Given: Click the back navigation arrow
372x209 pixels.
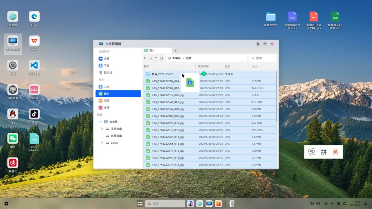Looking at the screenshot, I should pyautogui.click(x=145, y=58).
